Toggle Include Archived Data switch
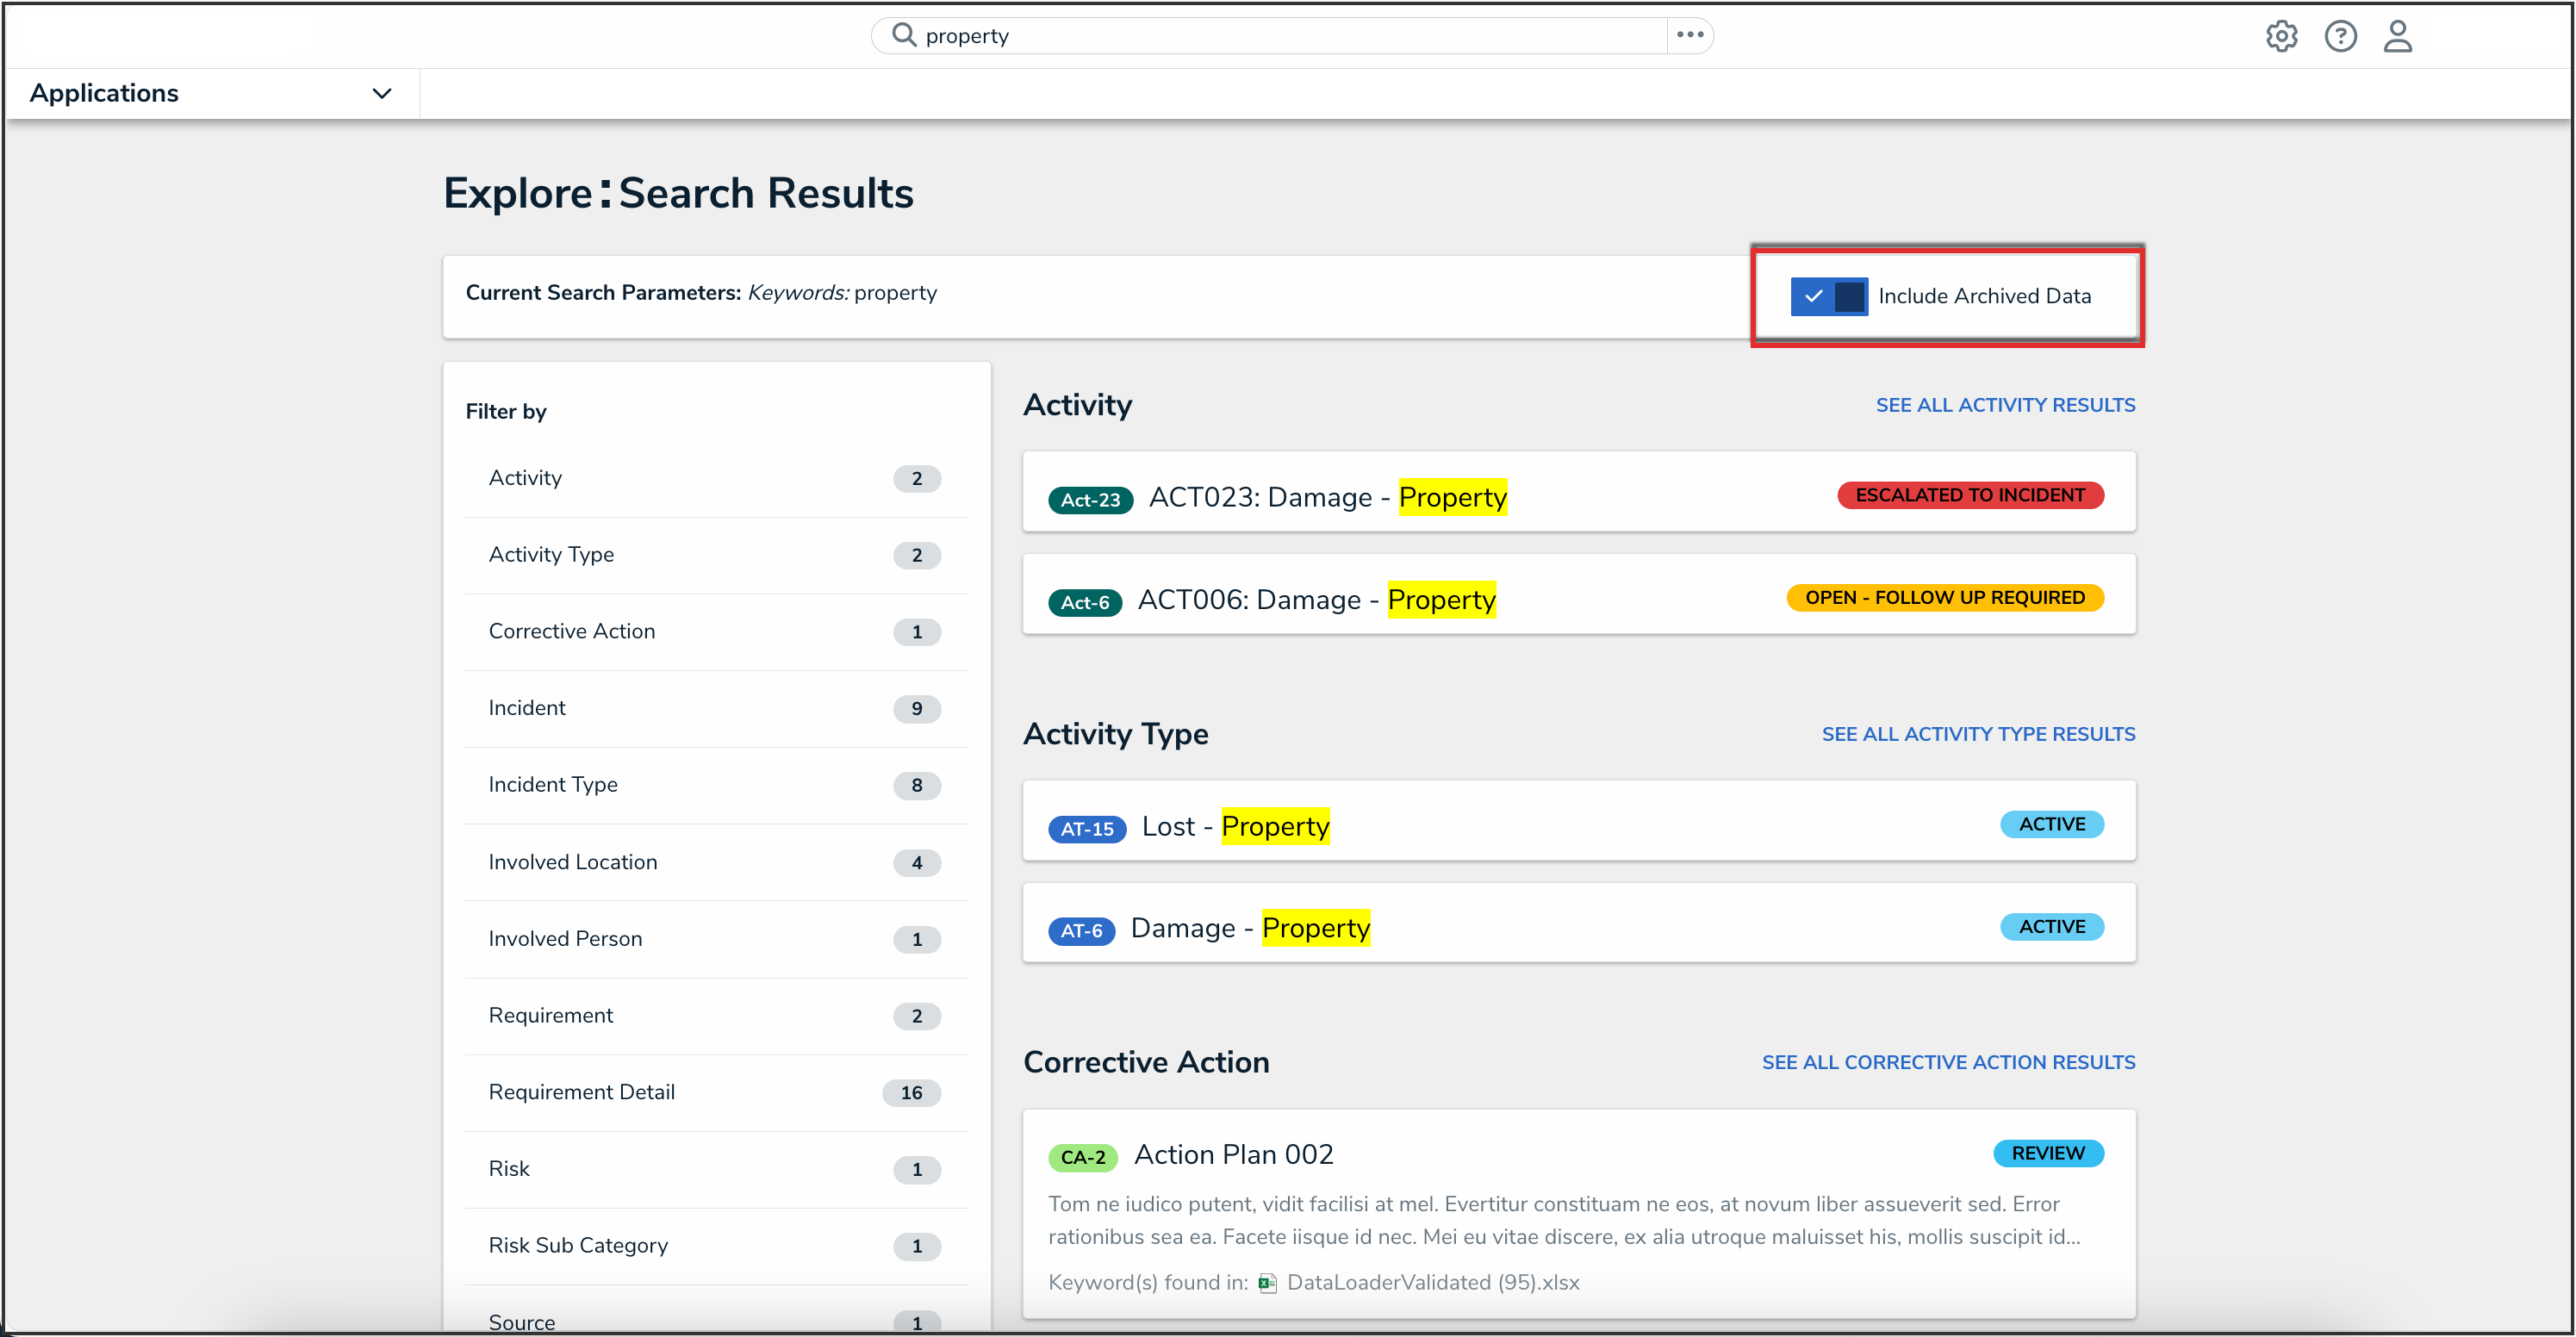The image size is (2576, 1337). 1828,297
